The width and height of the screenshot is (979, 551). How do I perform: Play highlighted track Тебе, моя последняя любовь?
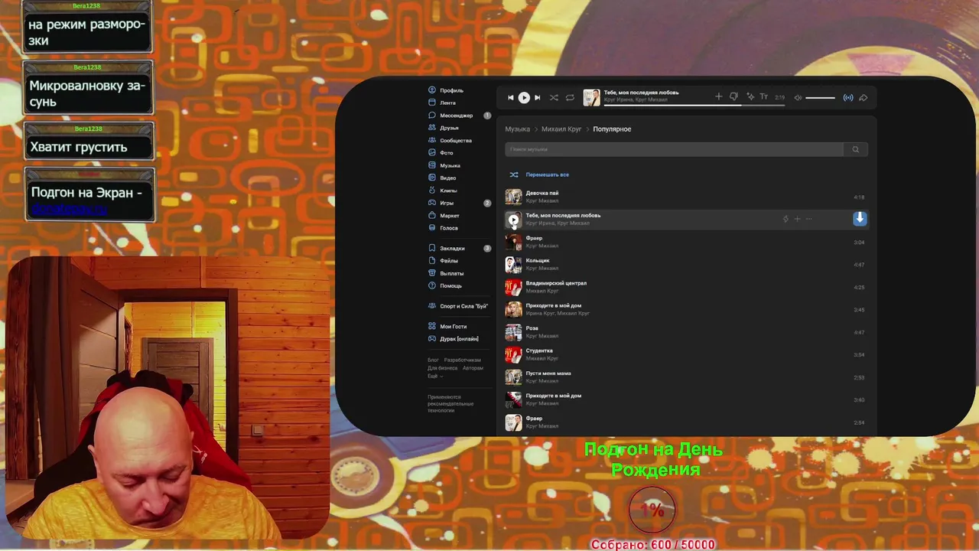click(513, 220)
